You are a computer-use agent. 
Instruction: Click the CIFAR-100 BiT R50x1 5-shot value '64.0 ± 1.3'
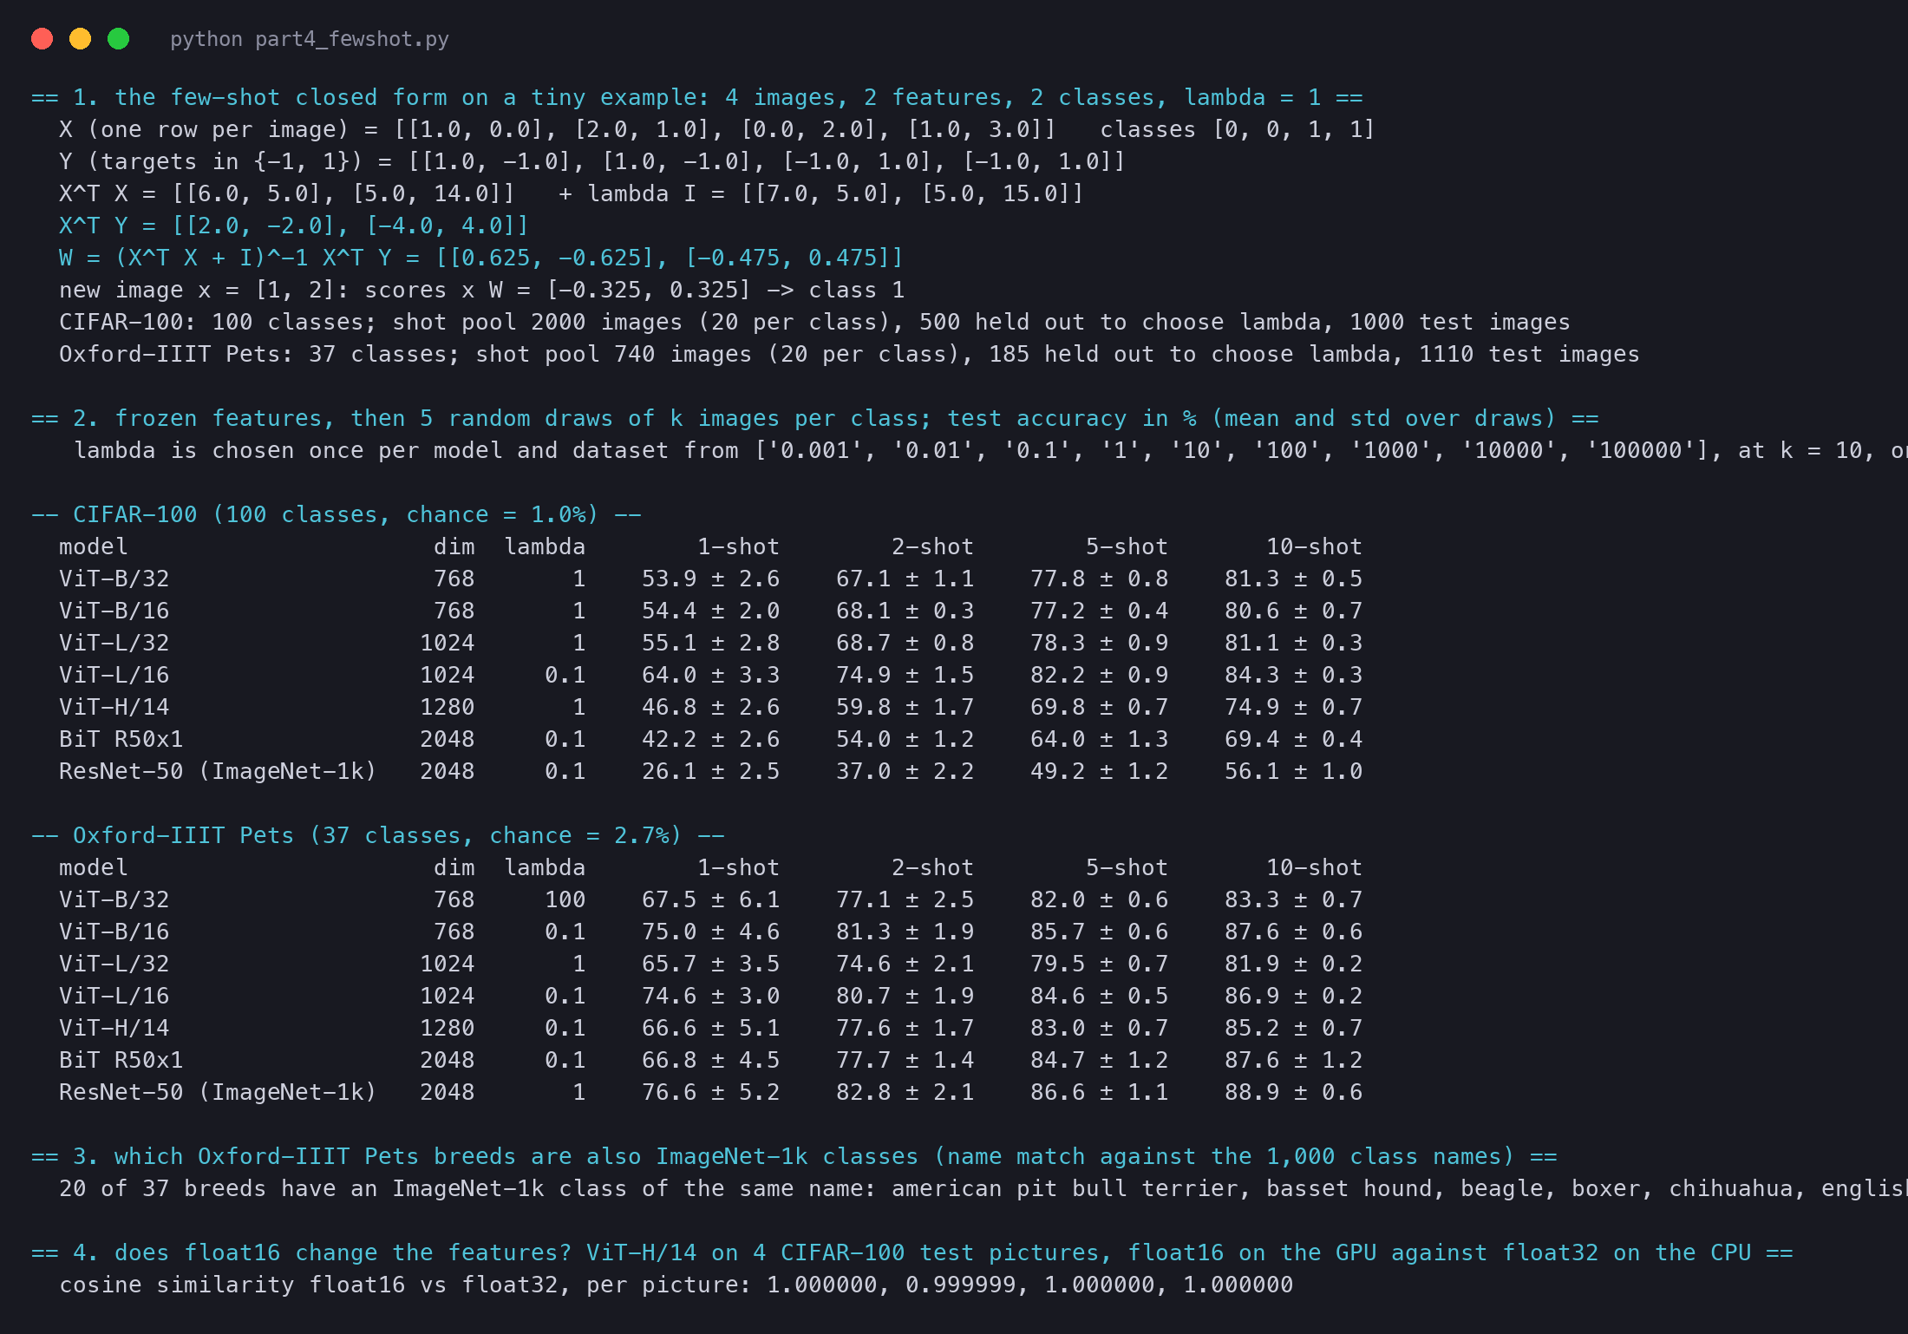click(1099, 739)
